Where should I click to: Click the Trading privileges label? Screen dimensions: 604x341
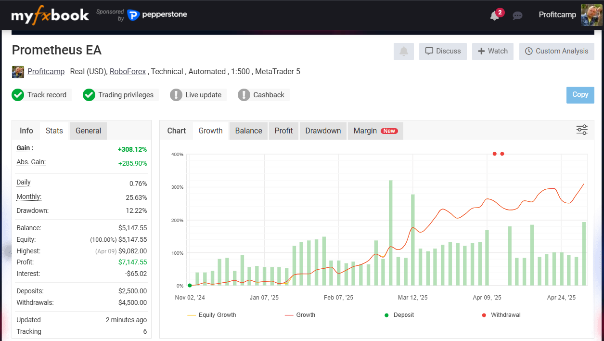pyautogui.click(x=126, y=95)
